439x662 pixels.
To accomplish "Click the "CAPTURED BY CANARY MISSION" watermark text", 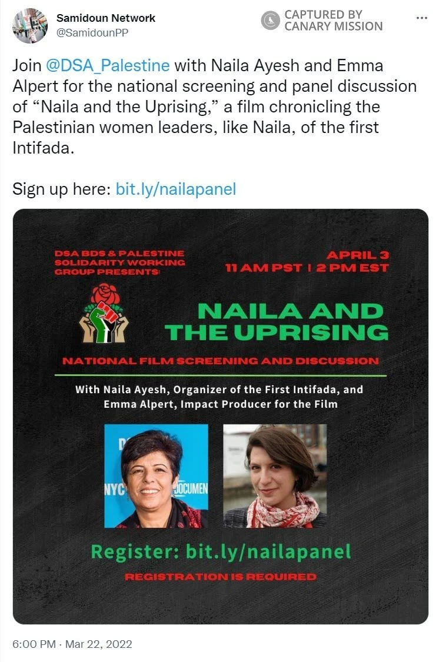I will pyautogui.click(x=333, y=21).
